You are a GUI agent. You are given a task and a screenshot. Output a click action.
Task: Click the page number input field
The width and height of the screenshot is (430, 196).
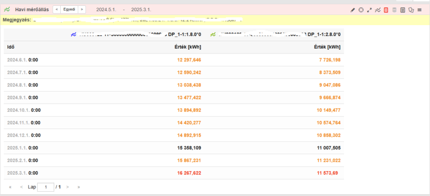point(46,187)
